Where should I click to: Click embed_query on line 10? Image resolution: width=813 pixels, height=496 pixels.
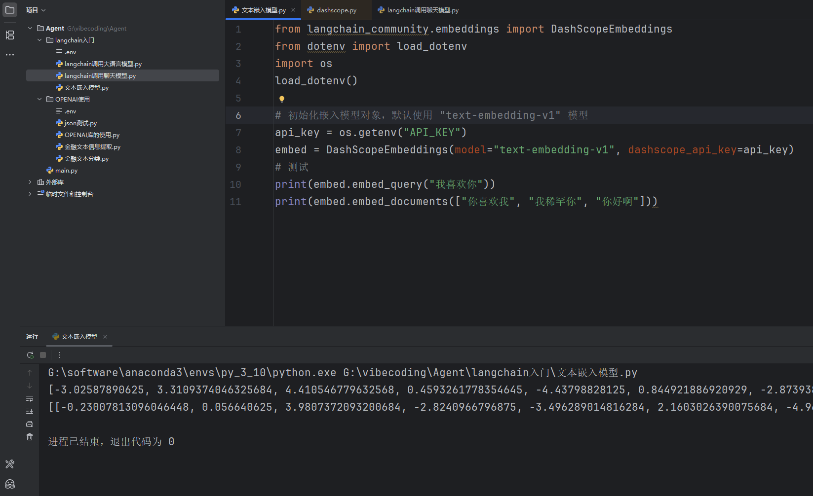pos(387,184)
